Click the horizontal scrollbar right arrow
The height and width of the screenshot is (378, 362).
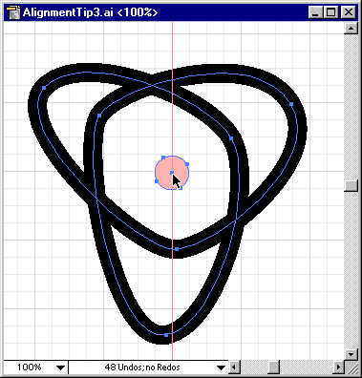(x=338, y=367)
